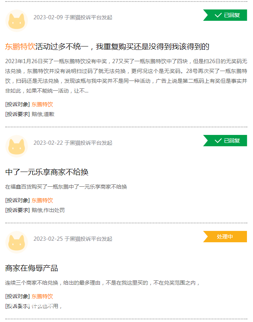Click the cat avatar on the 2023-02-22 complaint
Screen dimensions: 253x322
pos(16,146)
